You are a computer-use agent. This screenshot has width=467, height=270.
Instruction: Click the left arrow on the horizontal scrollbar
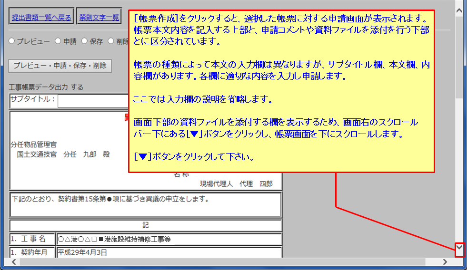(14, 262)
